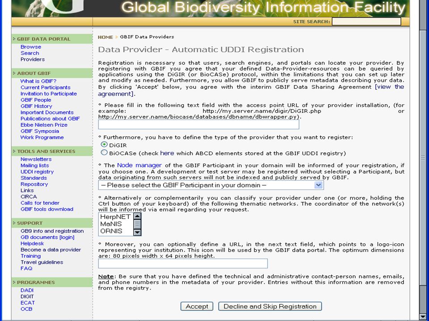Open Repository link
Viewport: 429px width, 321px height.
pos(34,185)
